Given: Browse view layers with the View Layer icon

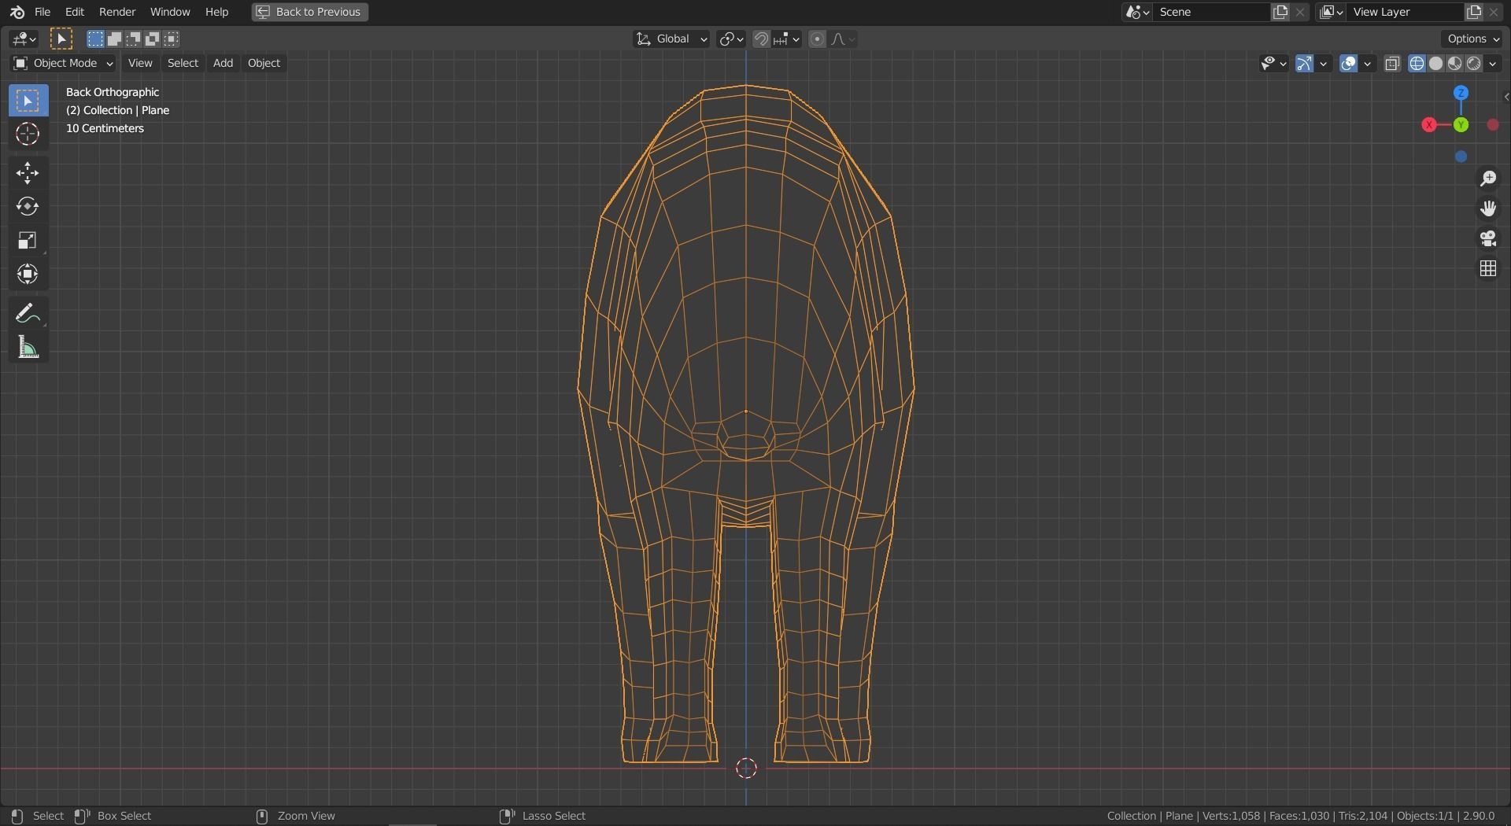Looking at the screenshot, I should (x=1332, y=12).
